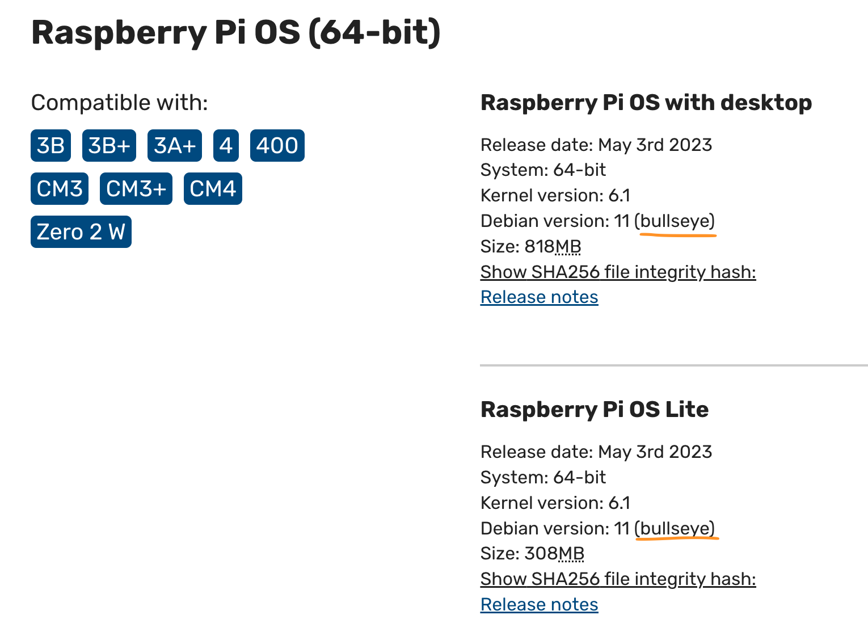Screen dimensions: 868x640
Task: Select the badge labeled 4
Action: click(x=226, y=146)
